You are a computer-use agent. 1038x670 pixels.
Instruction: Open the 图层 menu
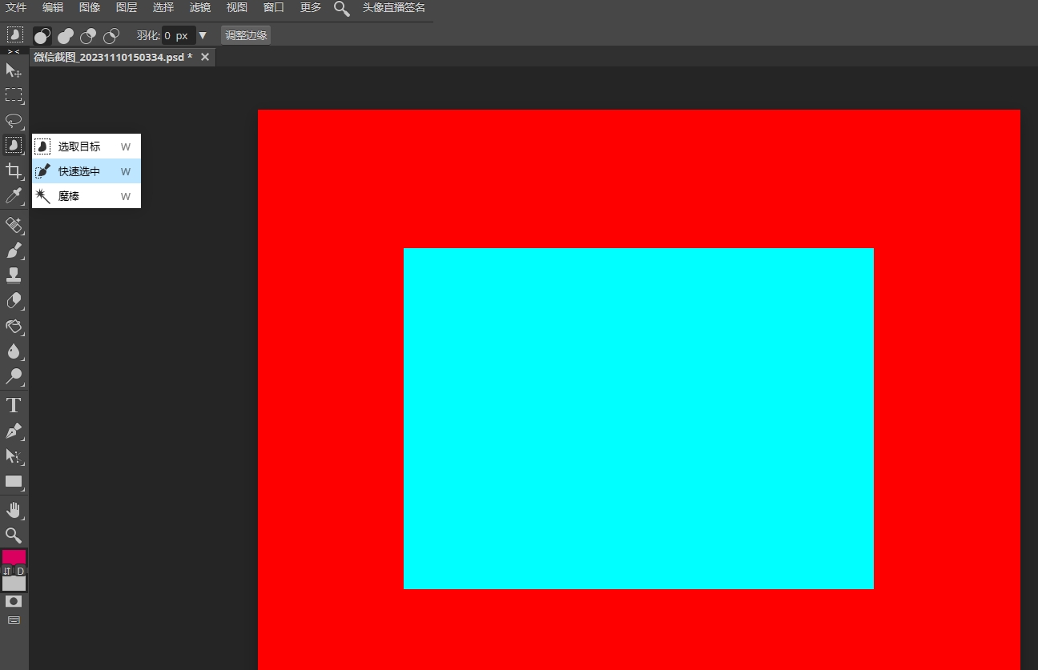pyautogui.click(x=126, y=7)
